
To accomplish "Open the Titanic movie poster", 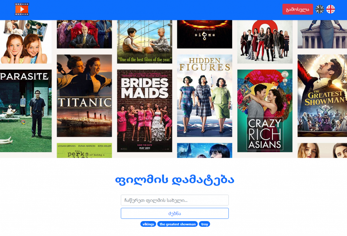I will (x=84, y=96).
